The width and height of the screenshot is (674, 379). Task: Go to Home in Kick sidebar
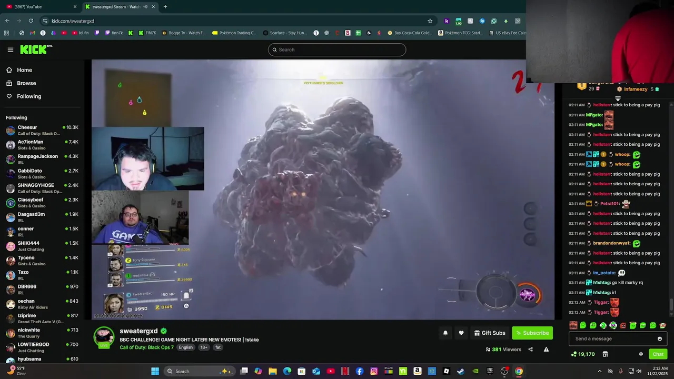(x=19, y=70)
